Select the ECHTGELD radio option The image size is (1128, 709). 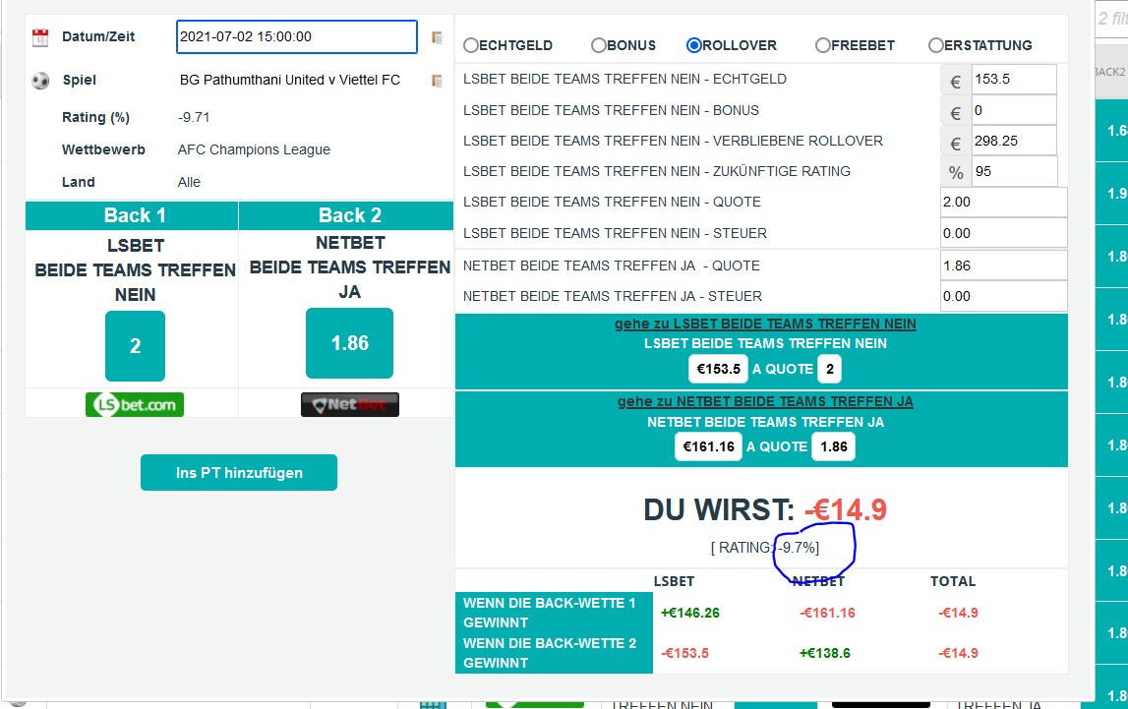(x=470, y=45)
